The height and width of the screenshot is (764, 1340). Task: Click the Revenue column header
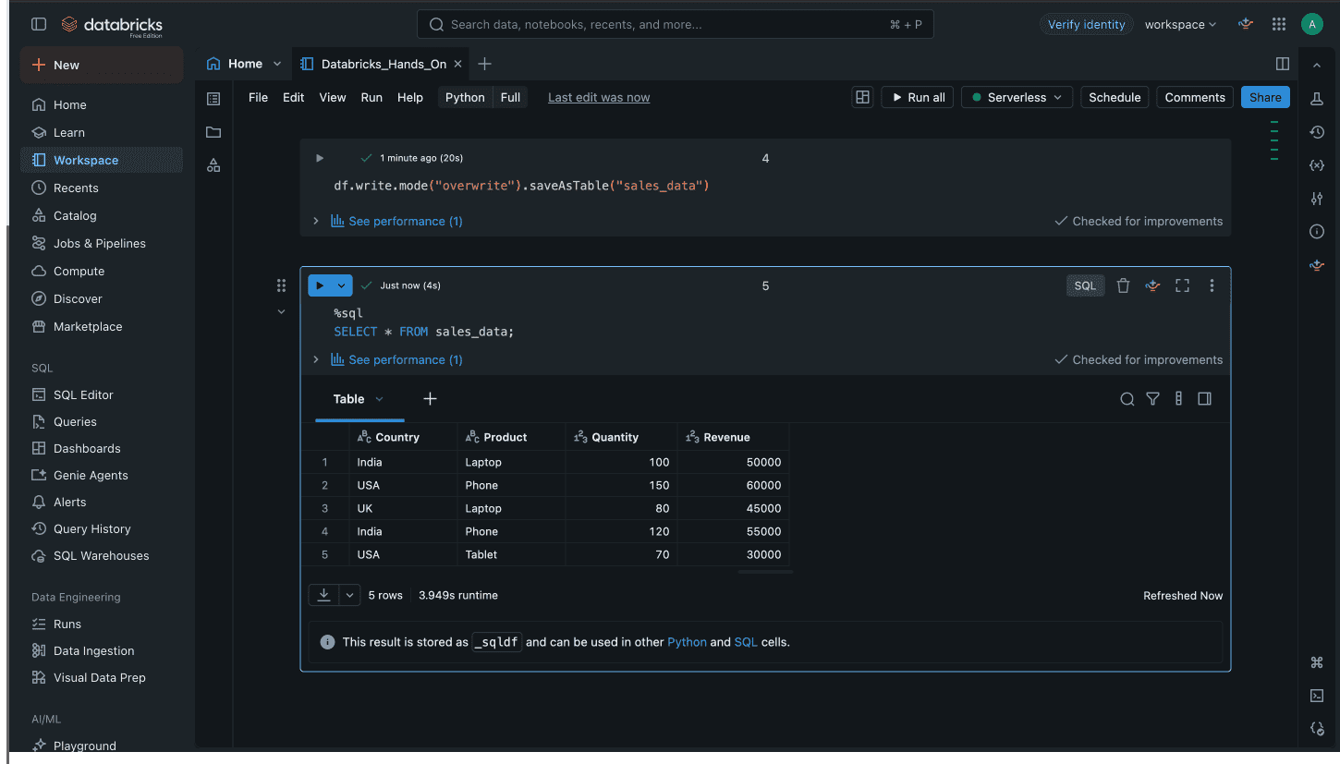pyautogui.click(x=733, y=437)
